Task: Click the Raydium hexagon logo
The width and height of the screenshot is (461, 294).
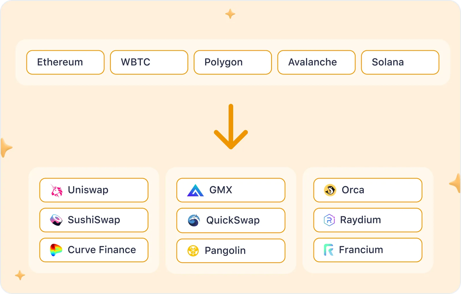Action: click(x=329, y=220)
